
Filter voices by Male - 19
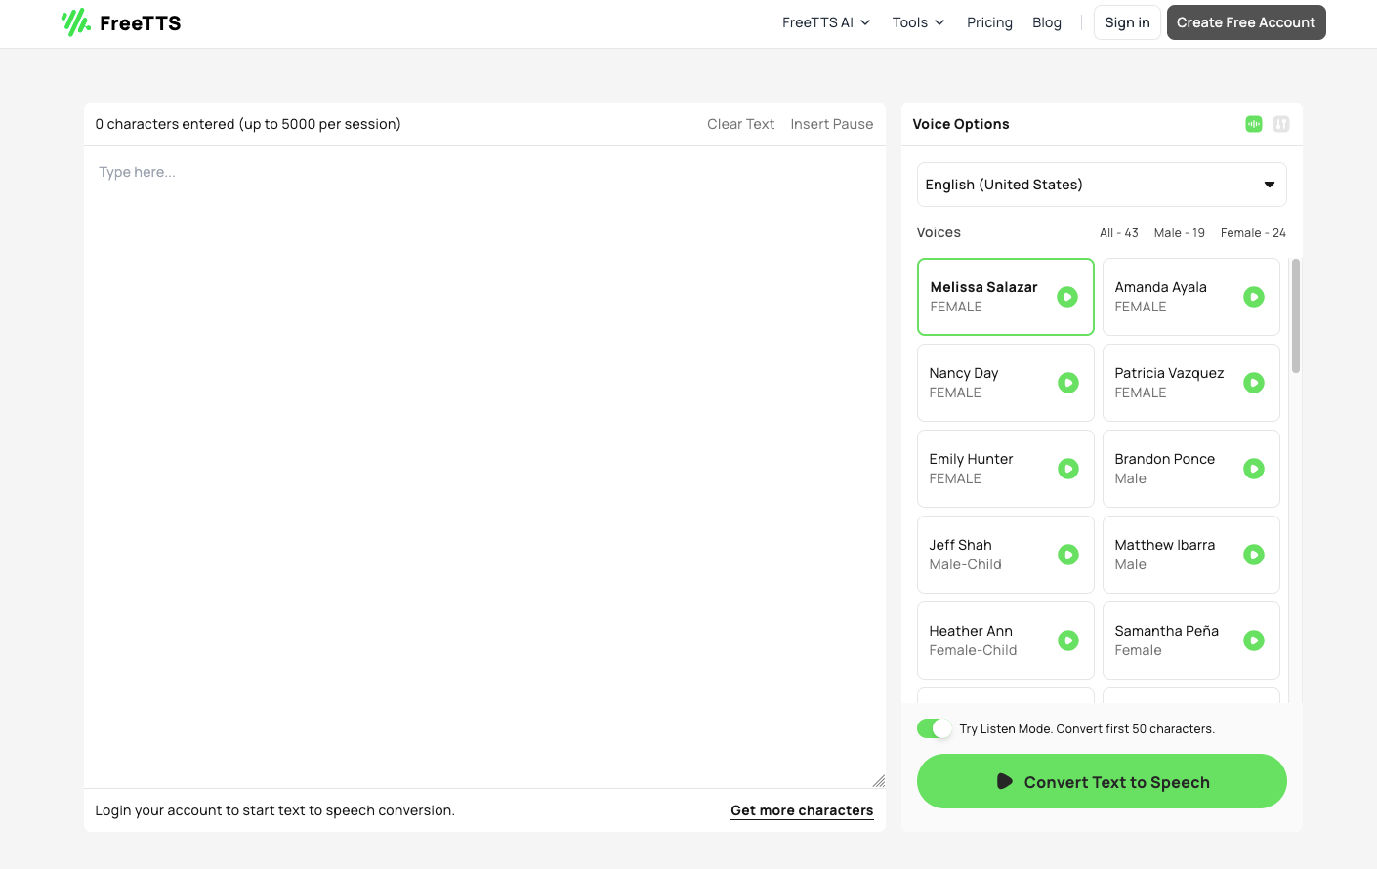pyautogui.click(x=1179, y=233)
